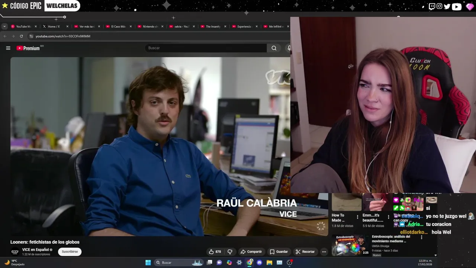476x268 pixels.
Task: Close the YouTube Music tab
Action: 36,26
